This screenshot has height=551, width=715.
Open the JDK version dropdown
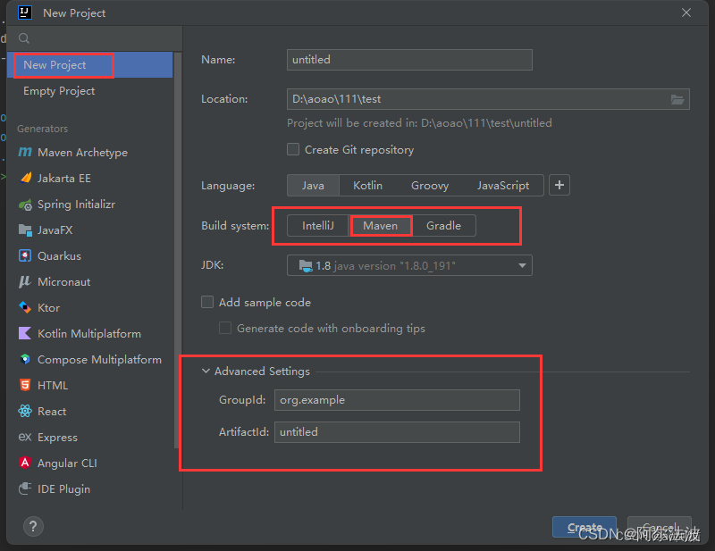(x=409, y=265)
